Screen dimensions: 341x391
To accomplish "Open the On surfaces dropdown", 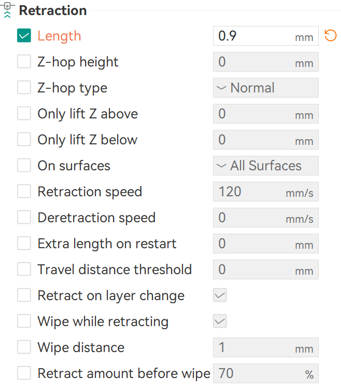I will 265,166.
